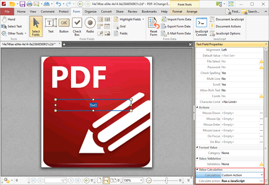
Task: Collapse the Value Calculation section
Action: click(197, 170)
